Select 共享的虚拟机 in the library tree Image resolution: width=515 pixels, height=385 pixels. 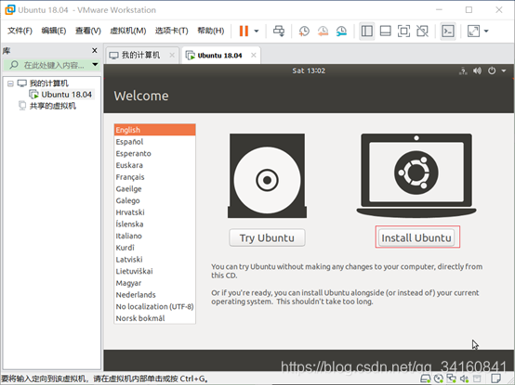[x=53, y=106]
